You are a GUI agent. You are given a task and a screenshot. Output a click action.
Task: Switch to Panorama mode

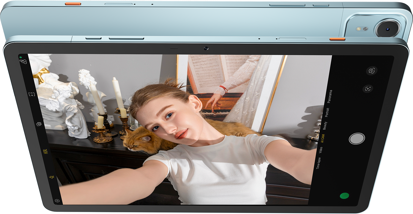coord(330,96)
